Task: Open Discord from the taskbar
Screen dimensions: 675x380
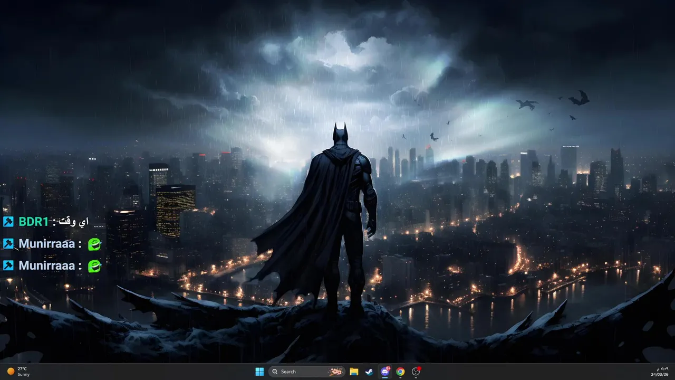Action: coord(385,372)
